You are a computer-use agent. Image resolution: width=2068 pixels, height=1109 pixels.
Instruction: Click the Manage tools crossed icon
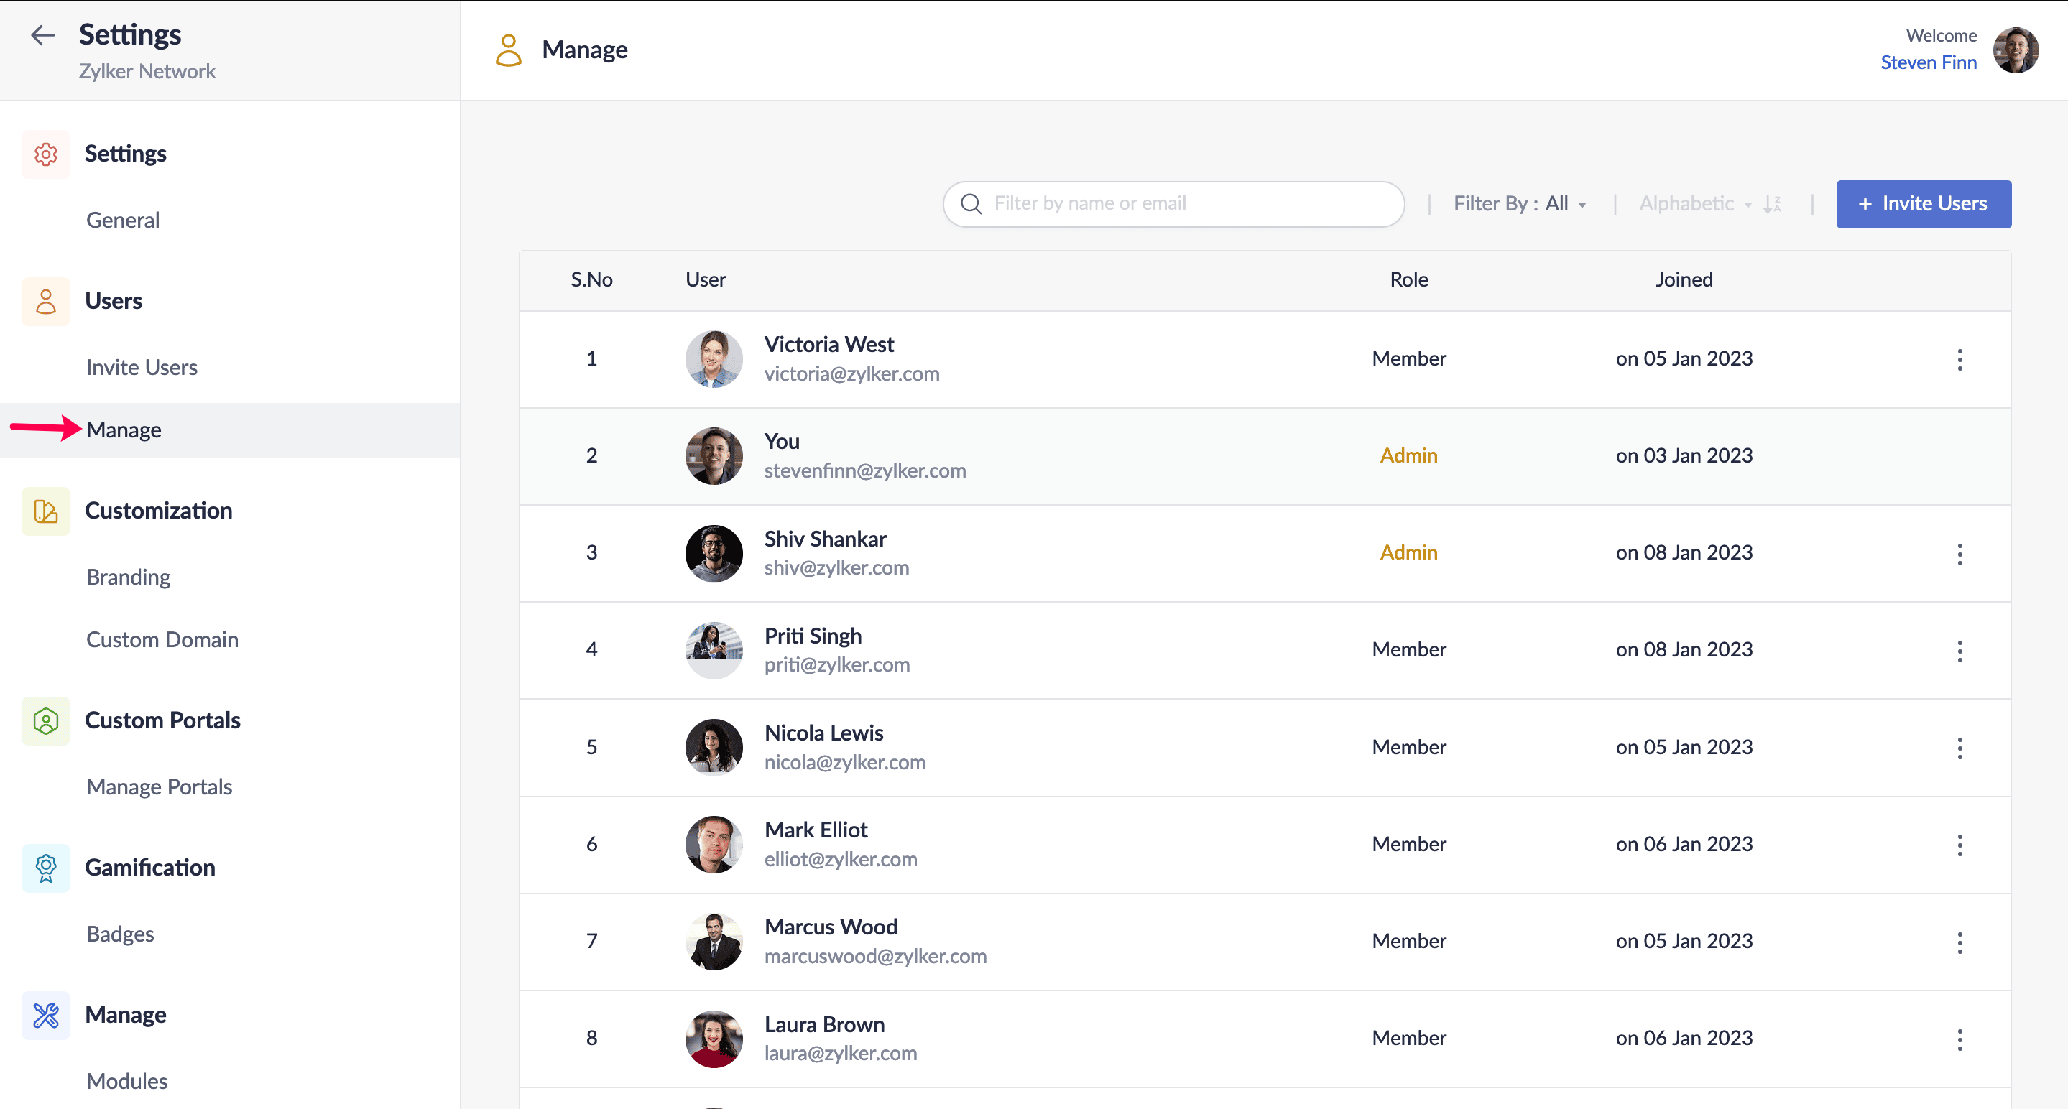pos(46,1014)
